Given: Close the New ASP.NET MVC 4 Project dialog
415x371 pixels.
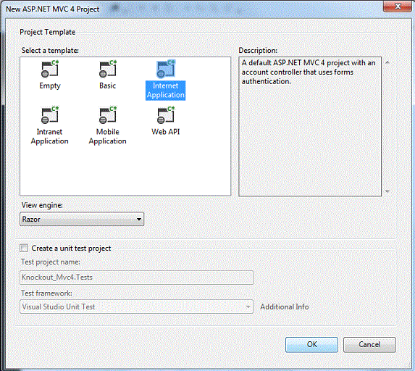Looking at the screenshot, I should [397, 6].
